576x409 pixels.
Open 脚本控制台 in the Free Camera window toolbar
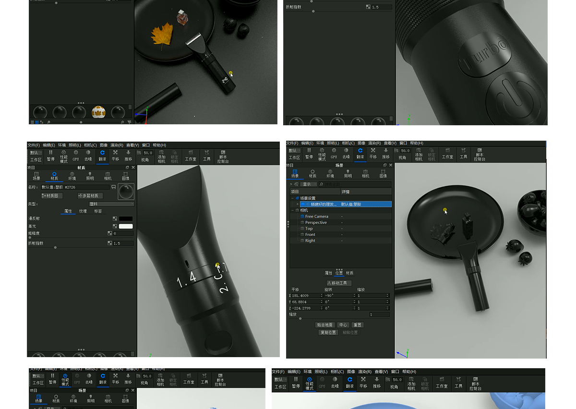pos(480,155)
